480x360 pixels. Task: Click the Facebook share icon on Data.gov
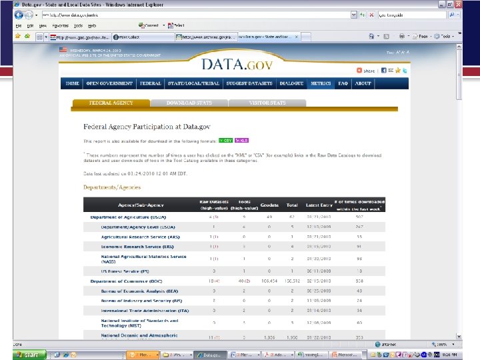[x=383, y=71]
